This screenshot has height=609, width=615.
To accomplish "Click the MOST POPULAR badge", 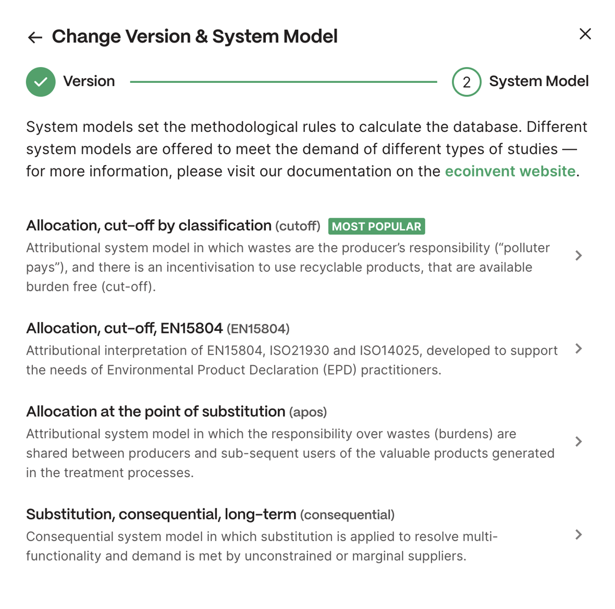I will point(376,226).
